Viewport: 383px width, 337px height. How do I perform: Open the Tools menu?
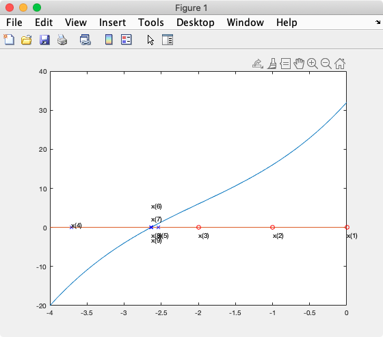[151, 23]
